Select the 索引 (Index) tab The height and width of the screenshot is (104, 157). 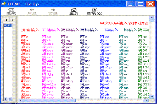coord(8,25)
